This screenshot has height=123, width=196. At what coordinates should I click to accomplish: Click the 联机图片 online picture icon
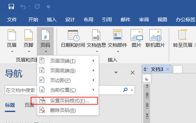pyautogui.click(x=156, y=35)
